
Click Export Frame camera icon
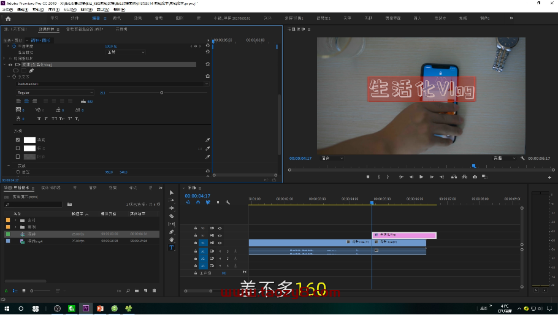click(x=475, y=176)
